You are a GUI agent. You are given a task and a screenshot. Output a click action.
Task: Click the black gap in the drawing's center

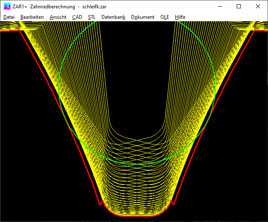[x=137, y=75]
